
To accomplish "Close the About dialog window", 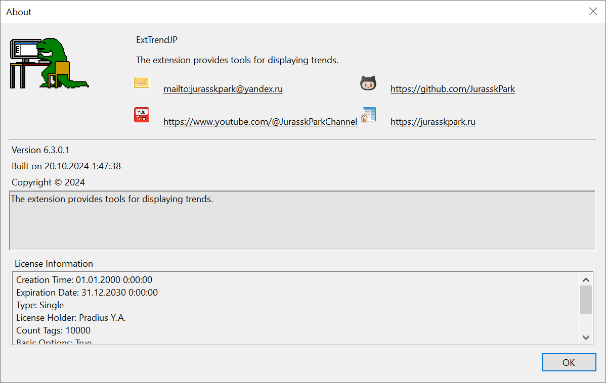I will [x=593, y=12].
